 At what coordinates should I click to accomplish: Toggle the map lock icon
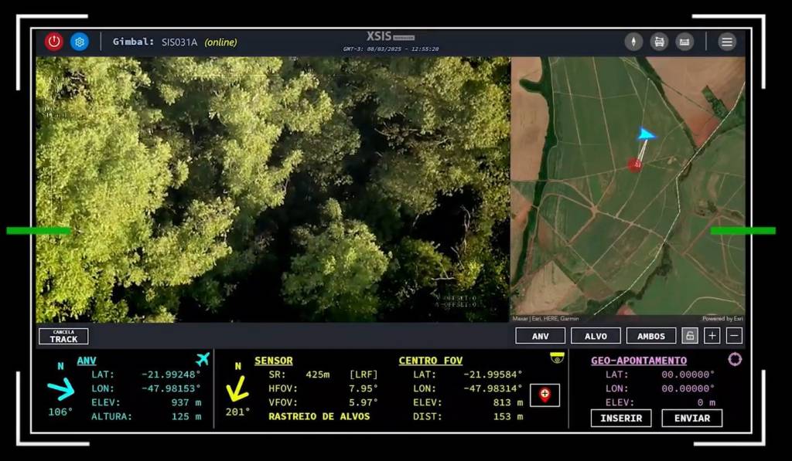[690, 336]
